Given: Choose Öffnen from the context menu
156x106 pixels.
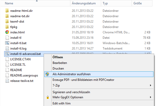Looking at the screenshot, I should [x=58, y=57].
